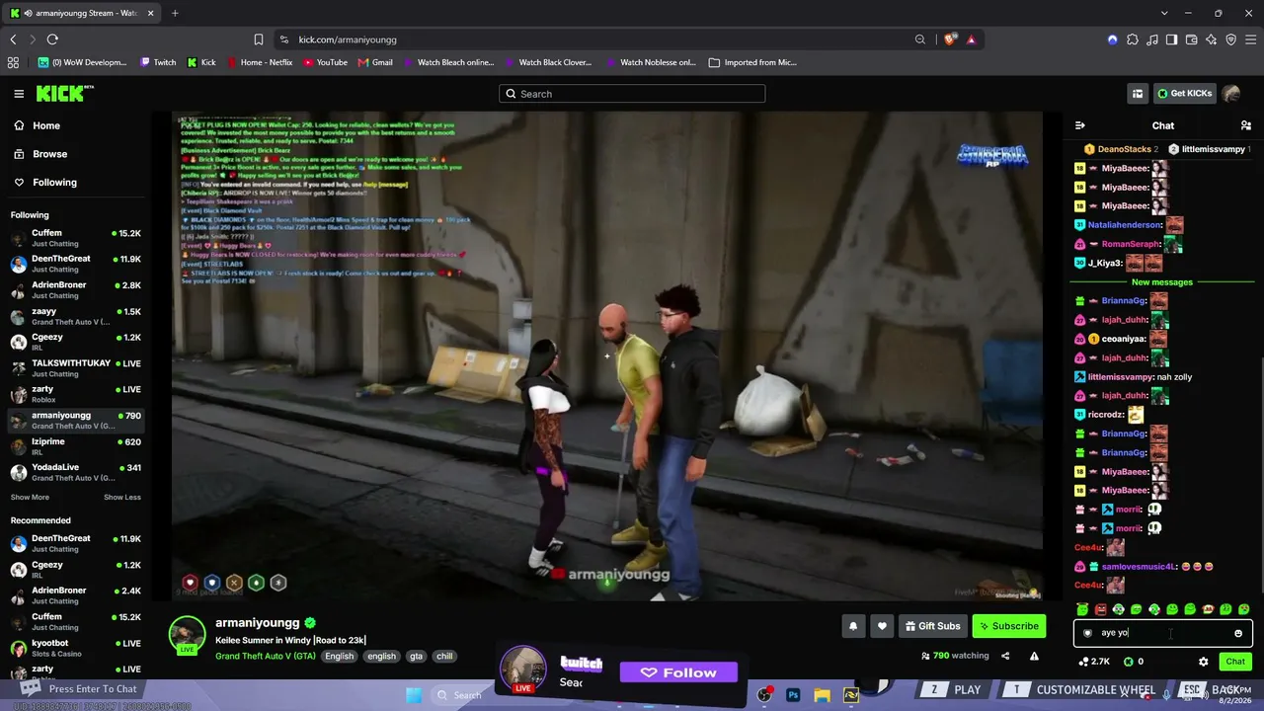Report the stream with warning icon
Image resolution: width=1264 pixels, height=711 pixels.
coord(1034,656)
